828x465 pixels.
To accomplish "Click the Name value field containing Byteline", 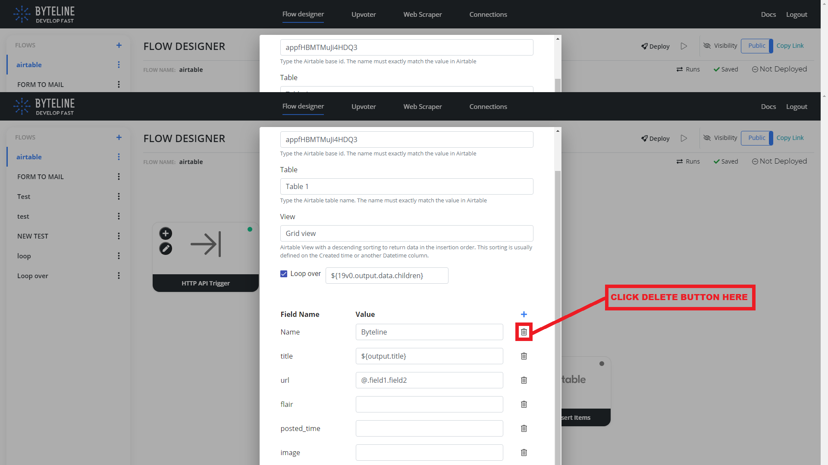I will pyautogui.click(x=429, y=332).
